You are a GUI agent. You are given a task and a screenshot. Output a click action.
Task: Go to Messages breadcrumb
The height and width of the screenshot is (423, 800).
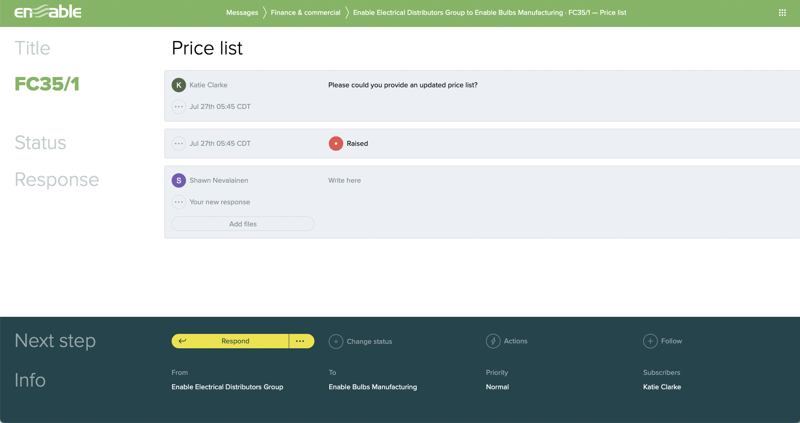(242, 13)
